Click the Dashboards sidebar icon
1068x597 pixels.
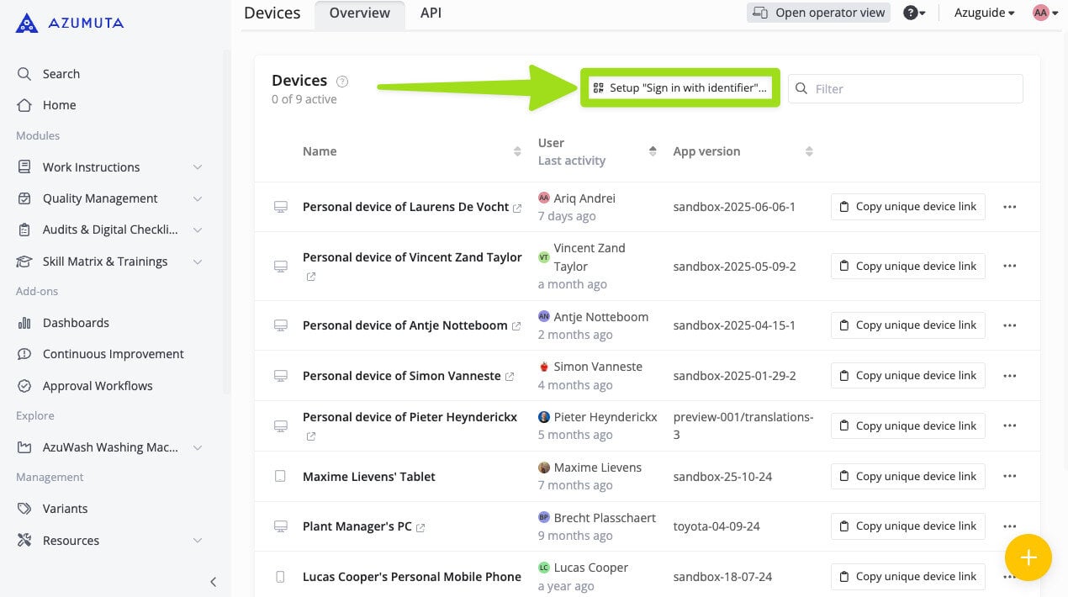[x=24, y=323]
